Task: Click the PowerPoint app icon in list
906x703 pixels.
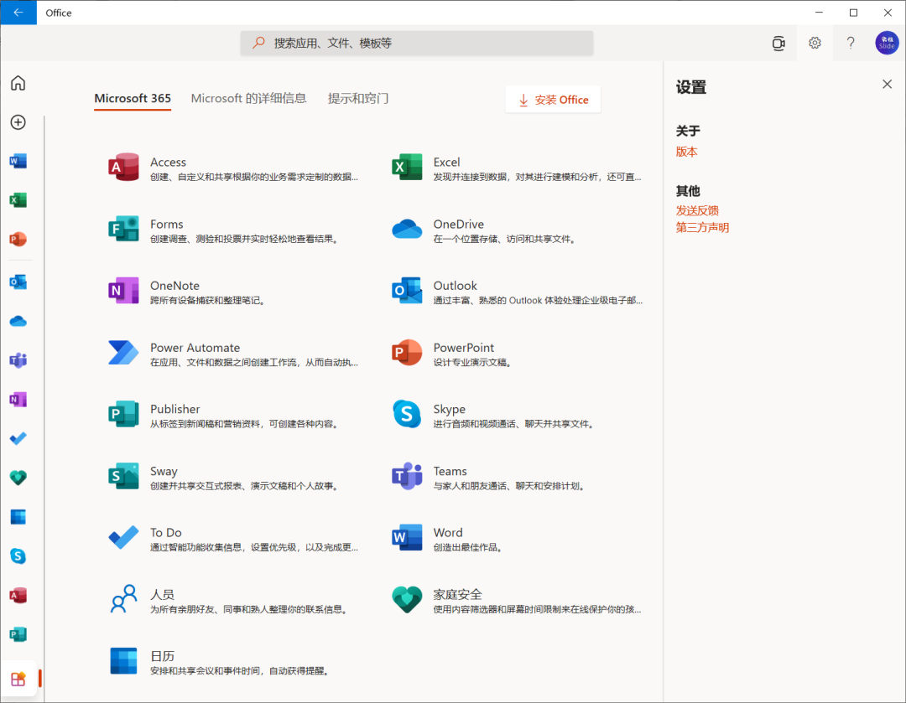Action: tap(407, 353)
